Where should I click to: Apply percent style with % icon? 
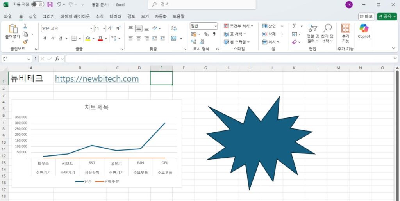coord(206,34)
